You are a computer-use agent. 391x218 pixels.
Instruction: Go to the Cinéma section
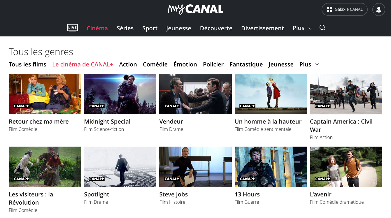click(x=97, y=28)
